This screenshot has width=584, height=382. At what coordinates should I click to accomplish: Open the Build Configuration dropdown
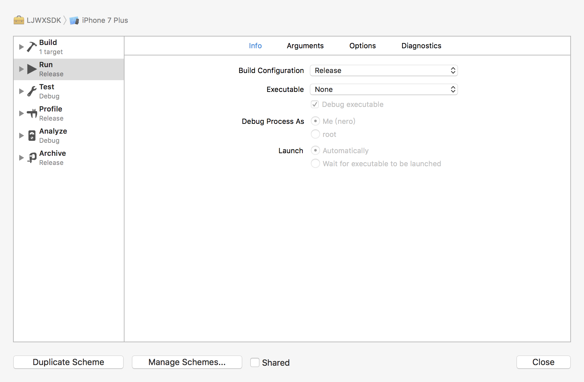[384, 70]
